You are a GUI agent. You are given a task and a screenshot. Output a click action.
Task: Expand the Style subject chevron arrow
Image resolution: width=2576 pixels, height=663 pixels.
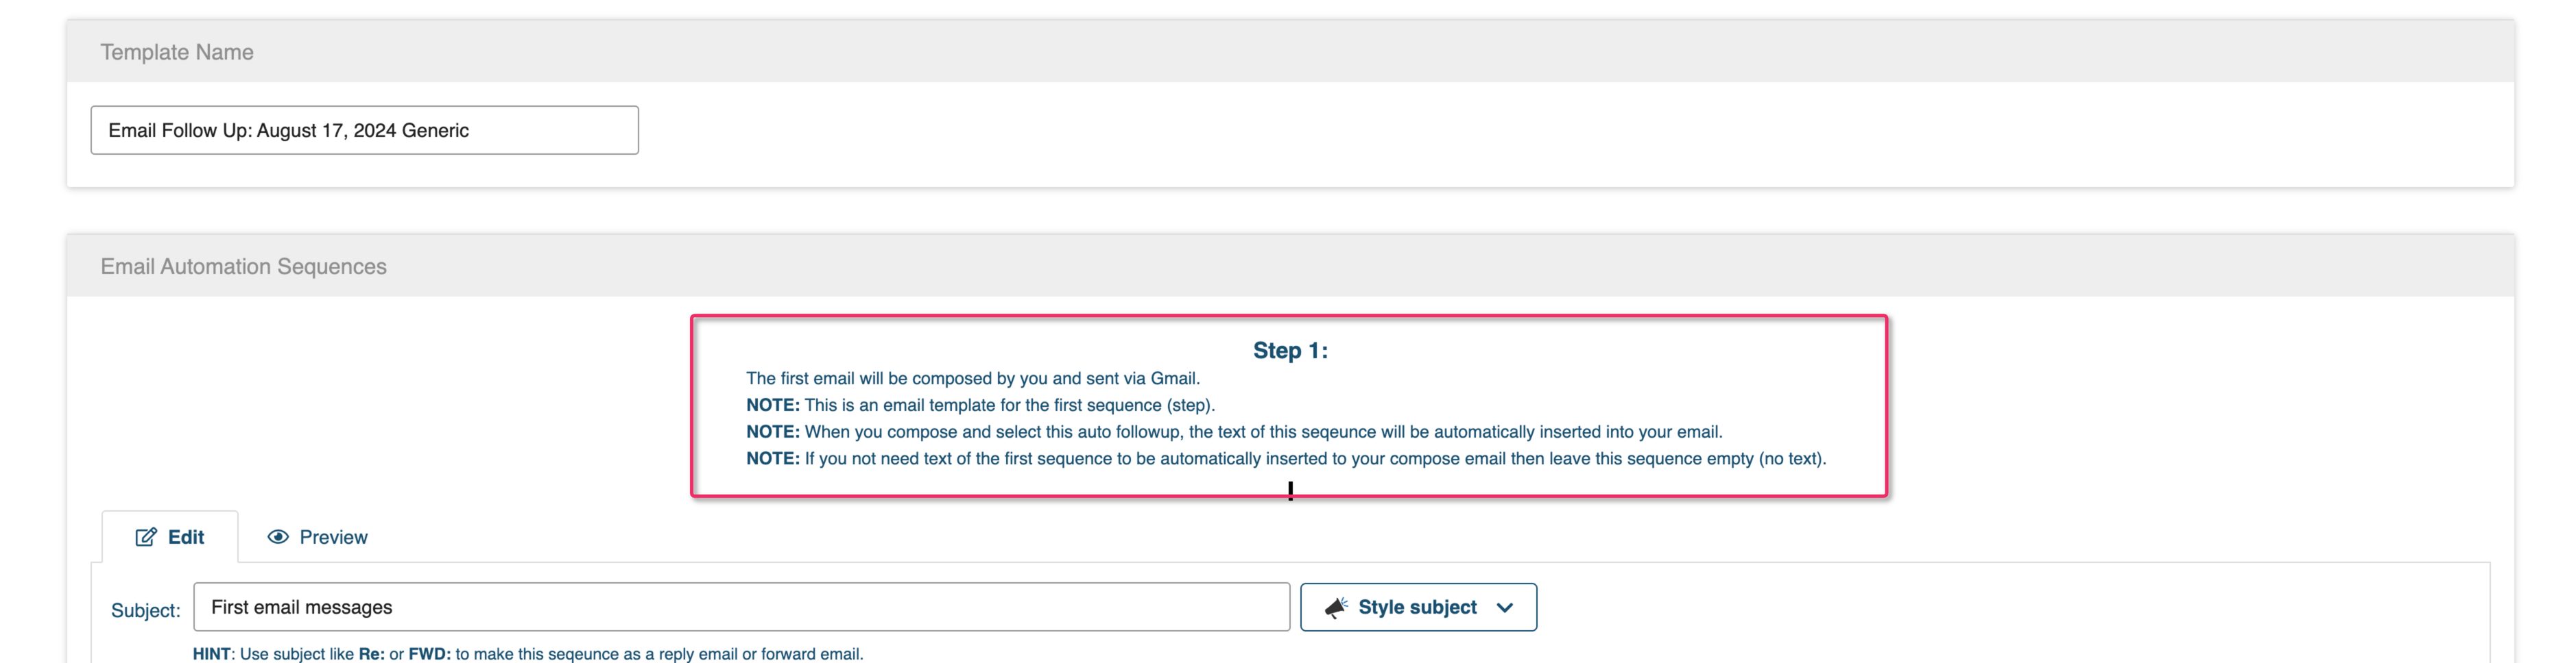point(1505,608)
